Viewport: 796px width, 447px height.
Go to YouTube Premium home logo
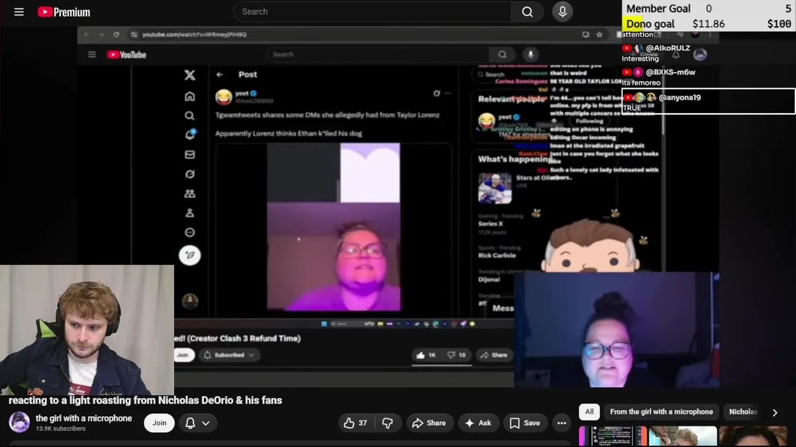tap(64, 12)
